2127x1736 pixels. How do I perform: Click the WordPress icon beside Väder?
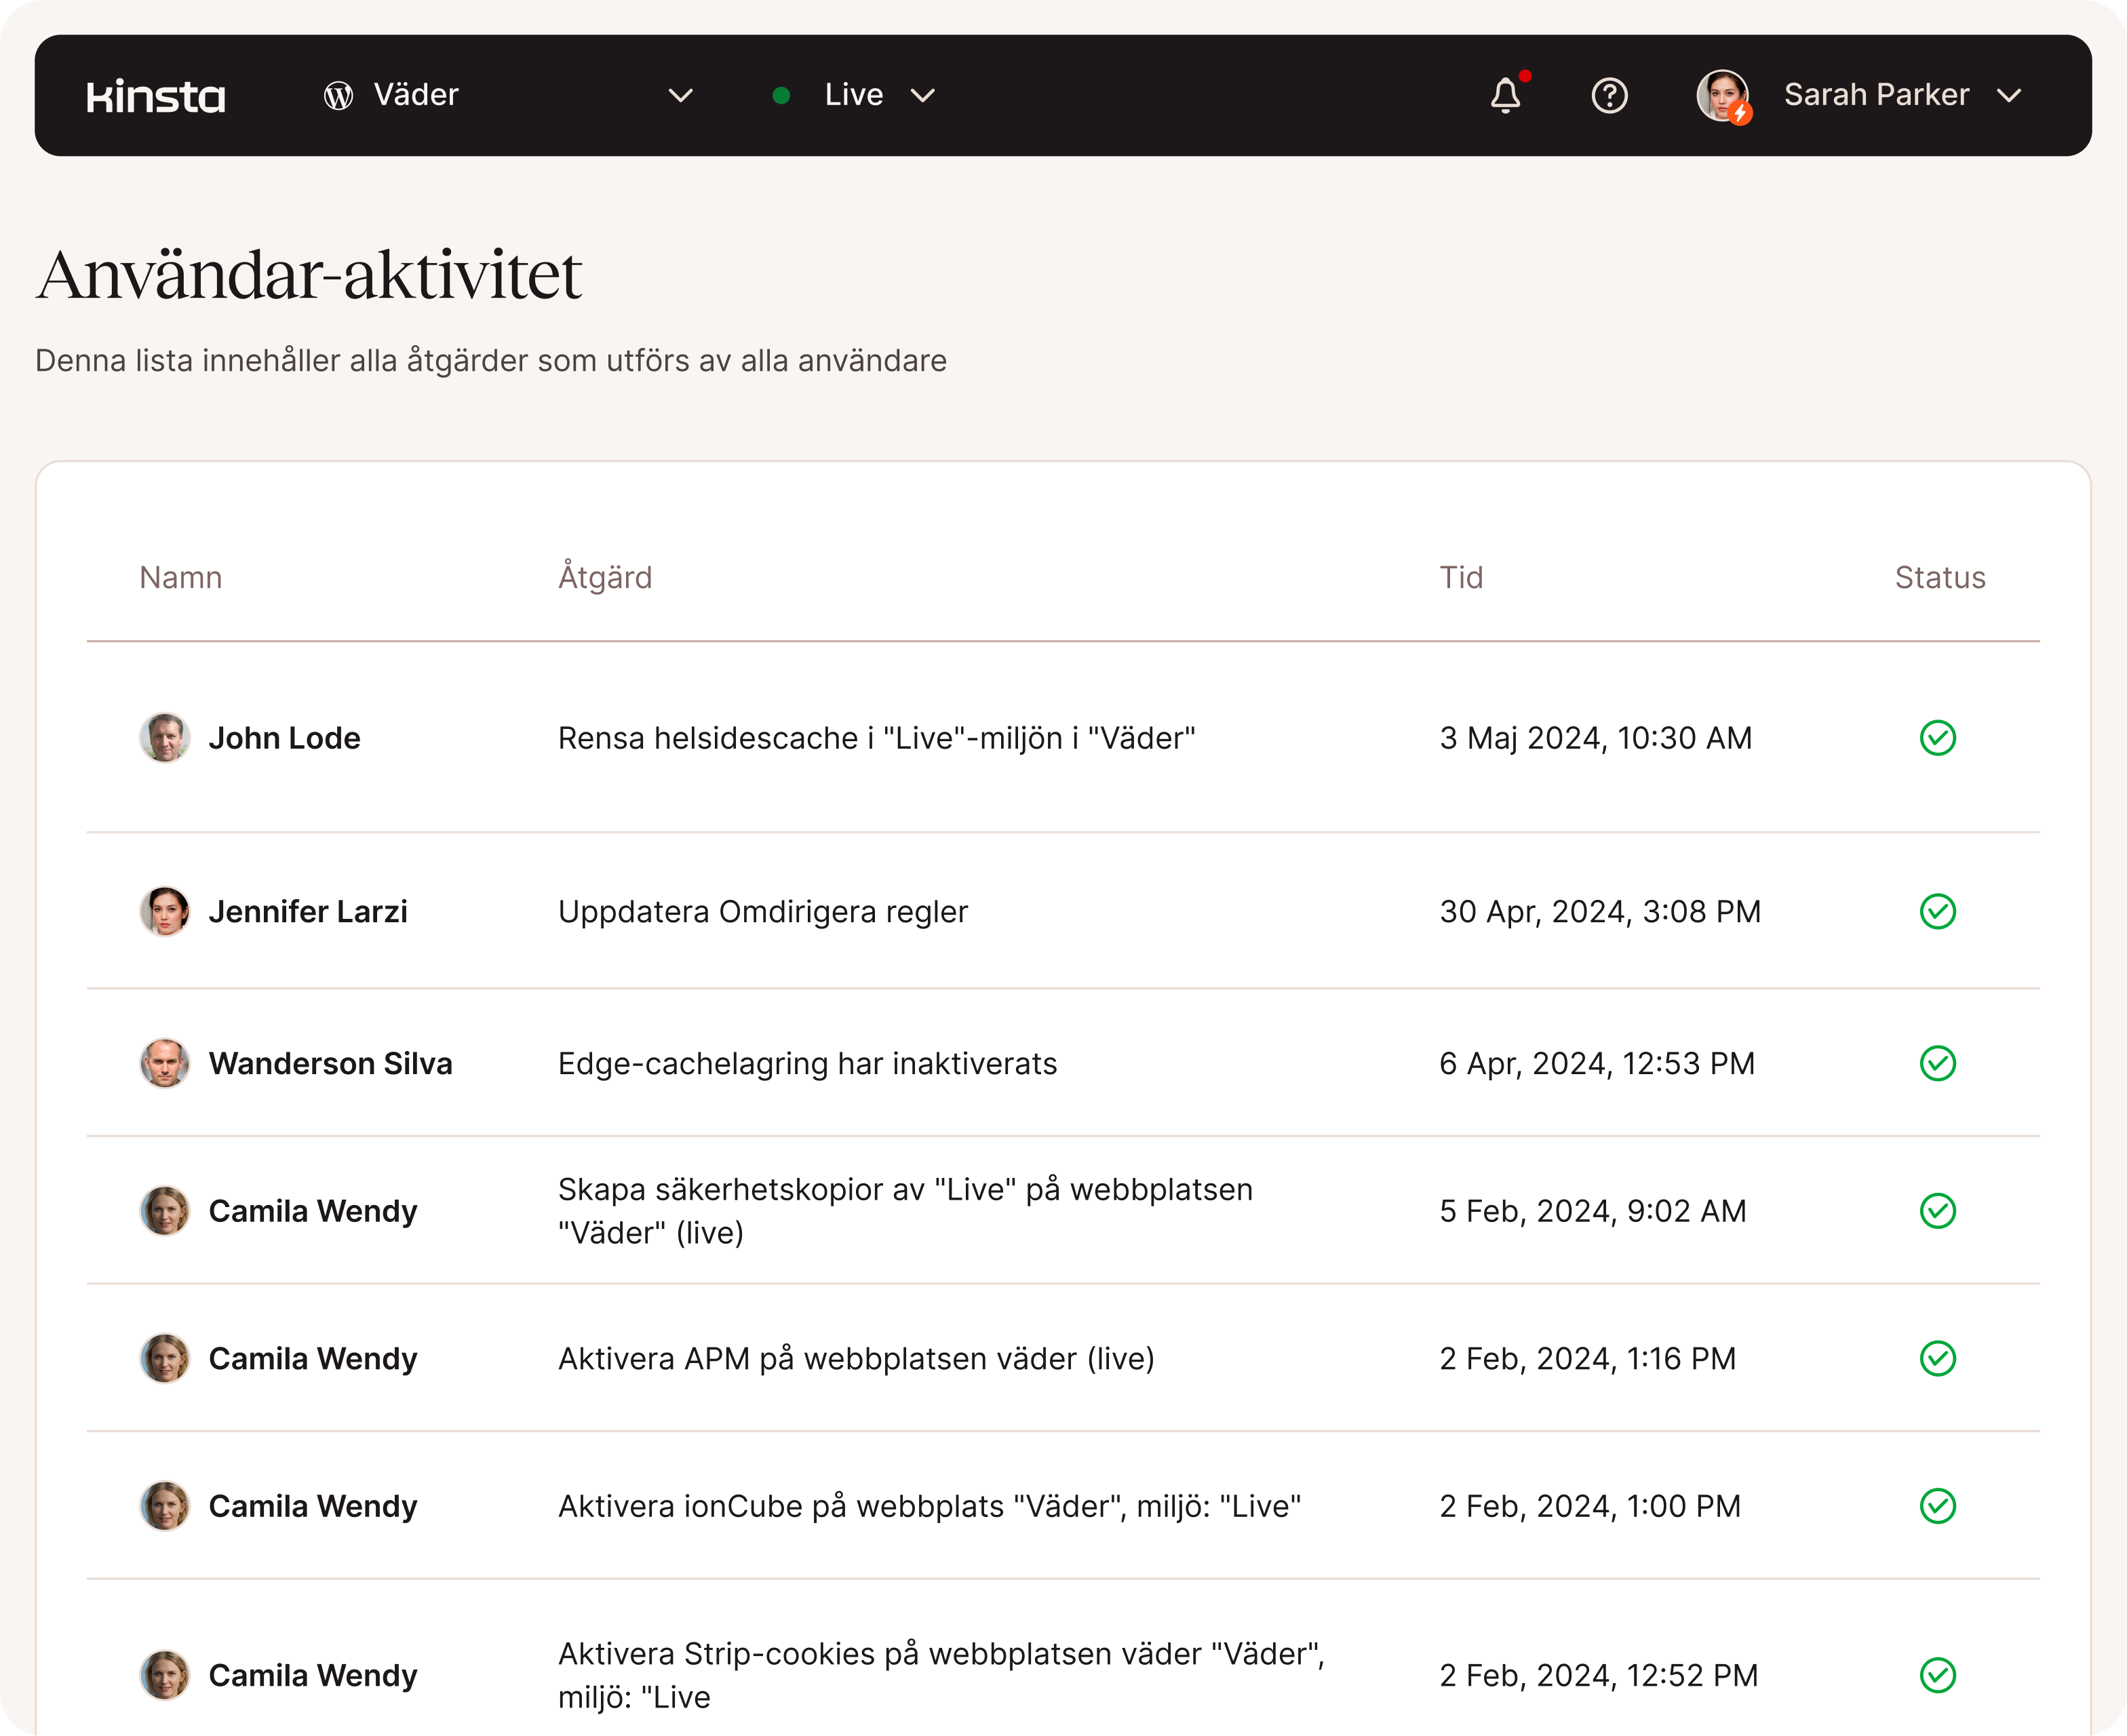[339, 96]
